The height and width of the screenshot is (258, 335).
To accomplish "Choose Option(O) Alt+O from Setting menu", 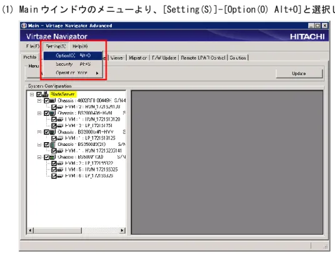I will point(73,56).
